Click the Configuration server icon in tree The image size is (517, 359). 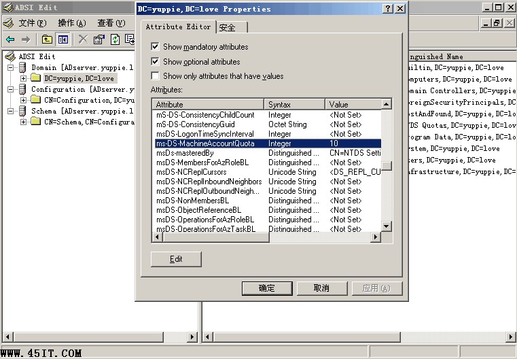pos(22,89)
